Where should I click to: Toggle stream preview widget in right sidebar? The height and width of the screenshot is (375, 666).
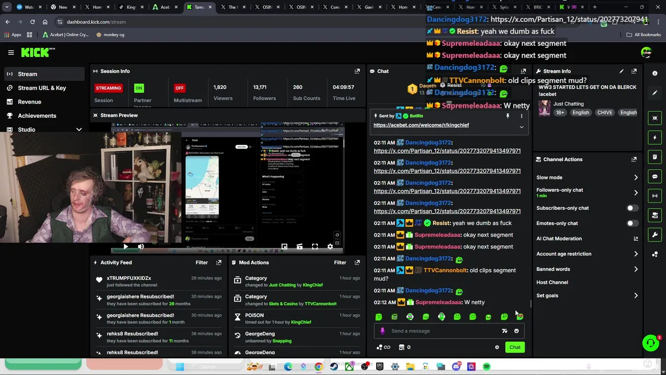[655, 118]
